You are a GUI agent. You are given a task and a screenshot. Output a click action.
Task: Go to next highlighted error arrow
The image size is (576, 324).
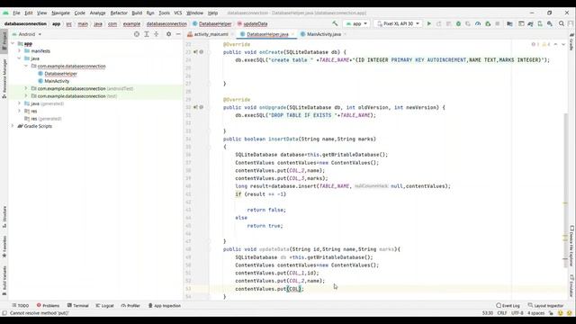pos(563,44)
